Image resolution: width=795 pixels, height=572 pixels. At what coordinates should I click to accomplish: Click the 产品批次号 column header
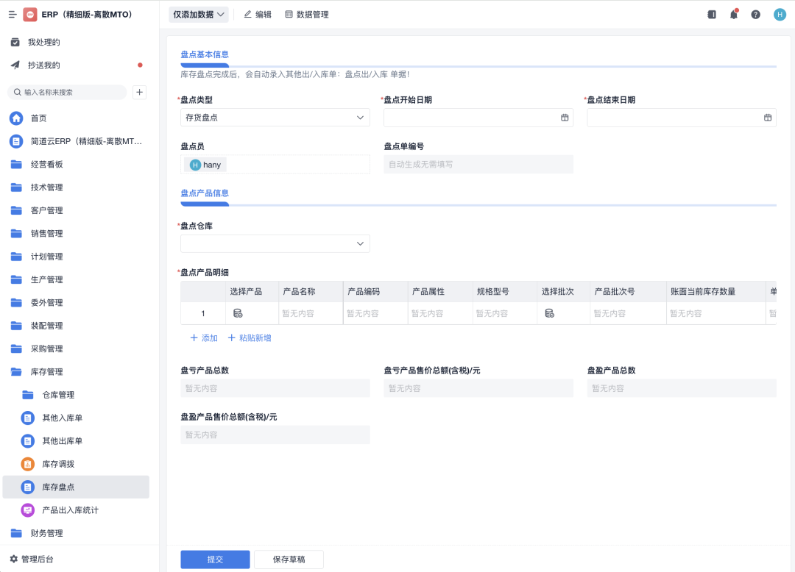628,292
